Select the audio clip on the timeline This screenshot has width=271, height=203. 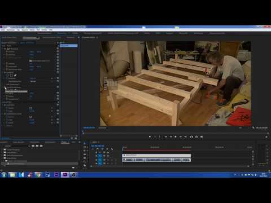click(156, 160)
